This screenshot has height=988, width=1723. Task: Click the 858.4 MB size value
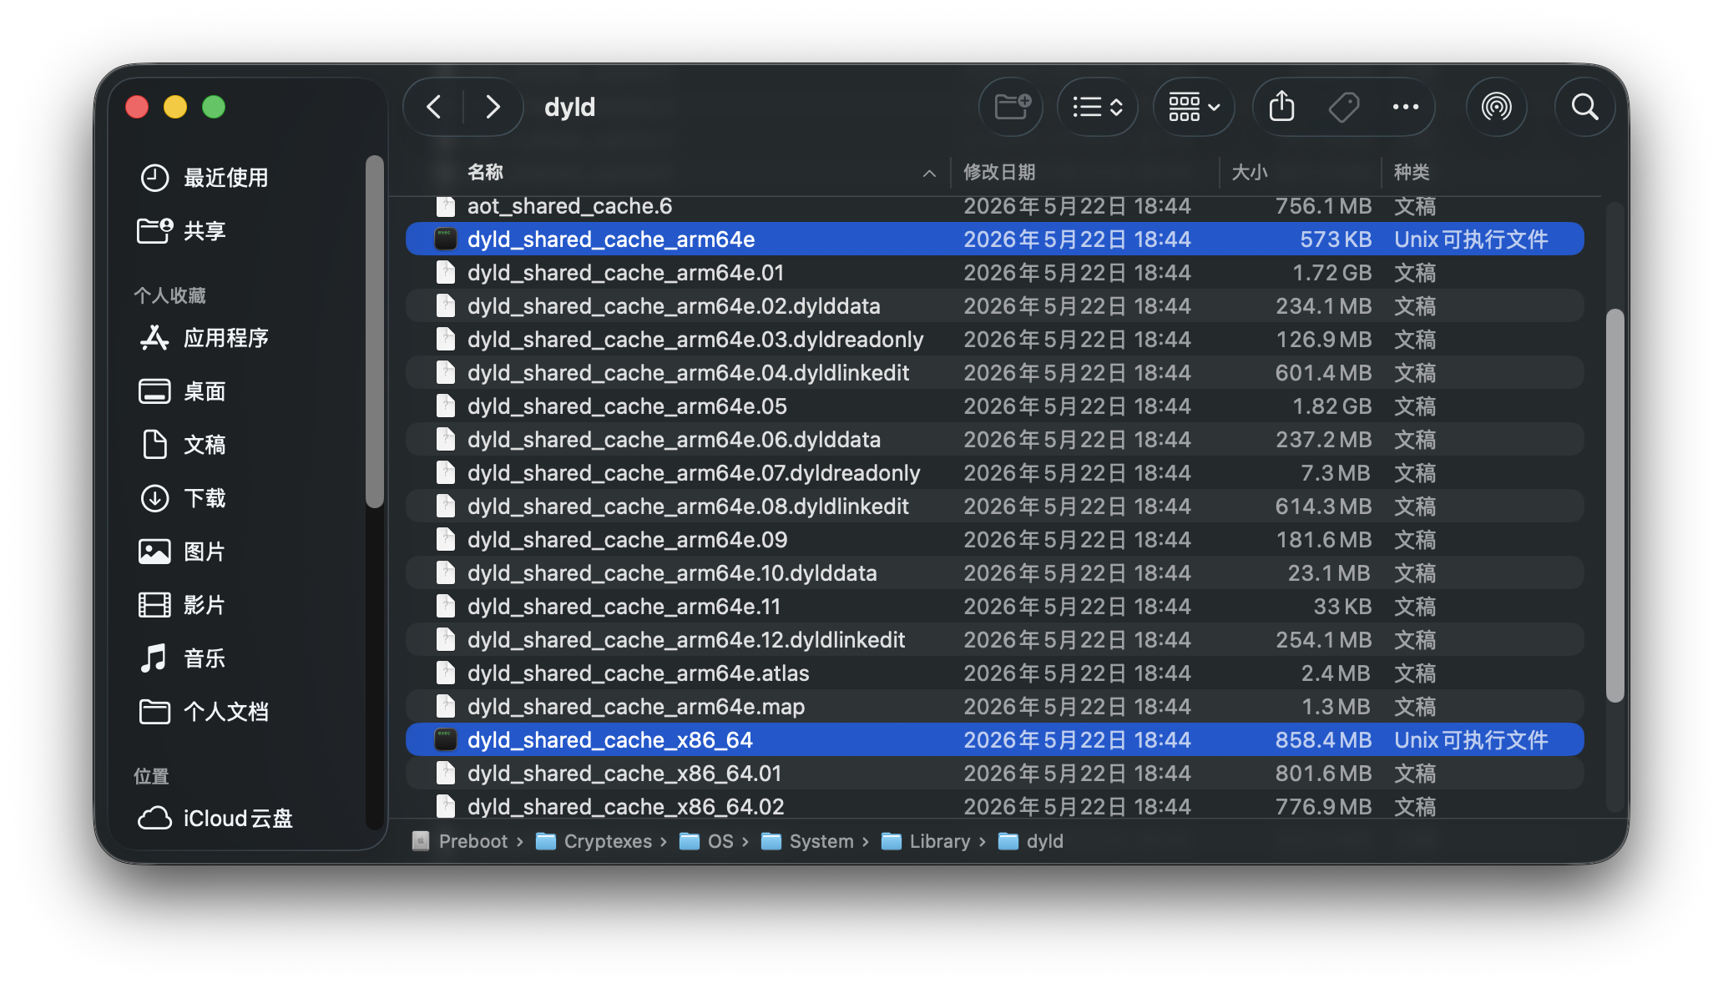(1323, 740)
